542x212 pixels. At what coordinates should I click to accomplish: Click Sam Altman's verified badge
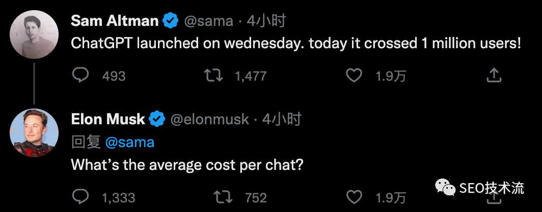pyautogui.click(x=170, y=21)
